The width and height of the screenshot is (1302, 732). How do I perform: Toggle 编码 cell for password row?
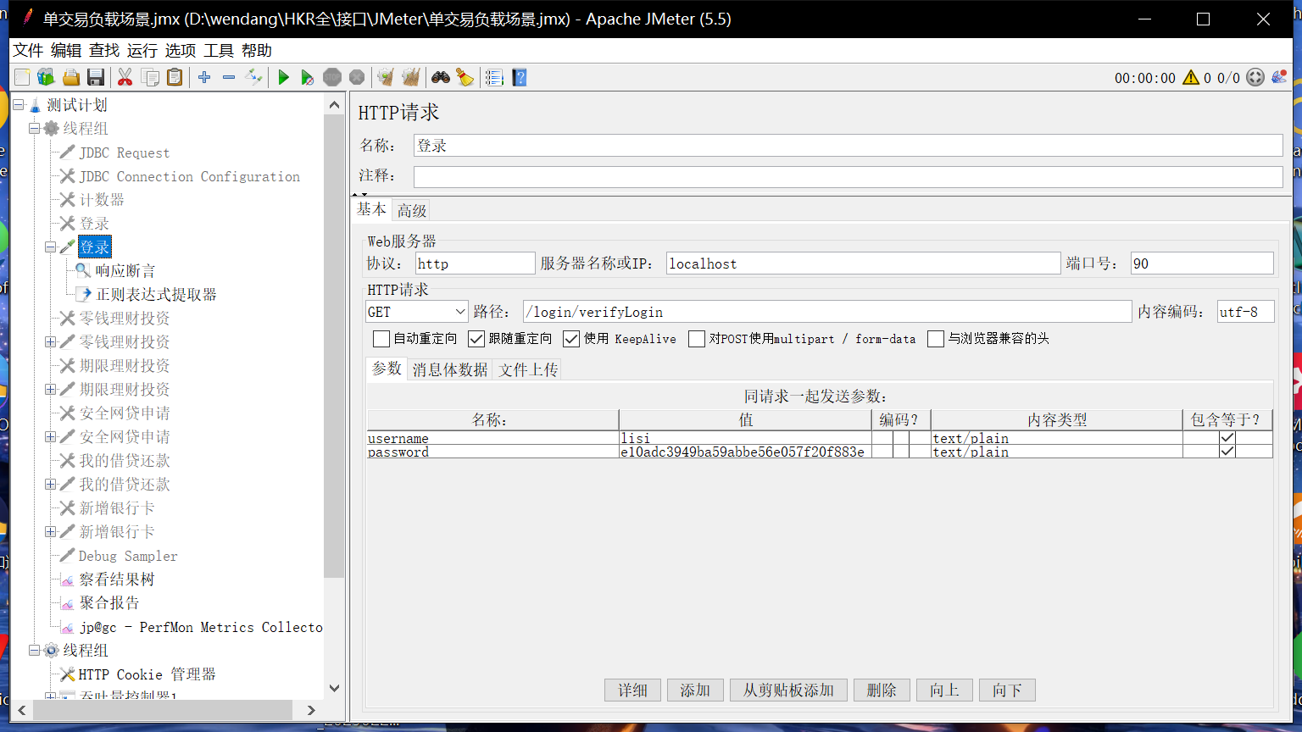901,452
